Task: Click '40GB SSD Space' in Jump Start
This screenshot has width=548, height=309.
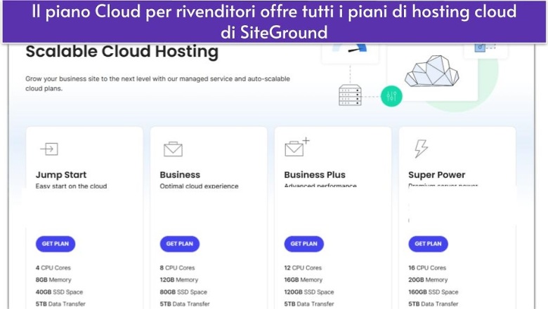Action: (59, 292)
